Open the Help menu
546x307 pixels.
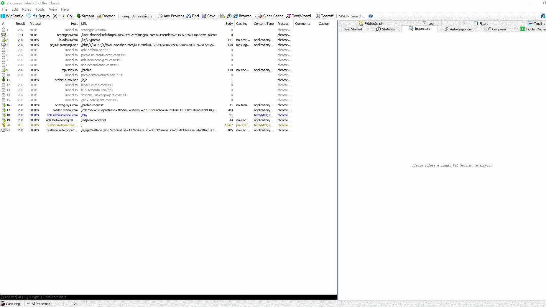point(65,9)
